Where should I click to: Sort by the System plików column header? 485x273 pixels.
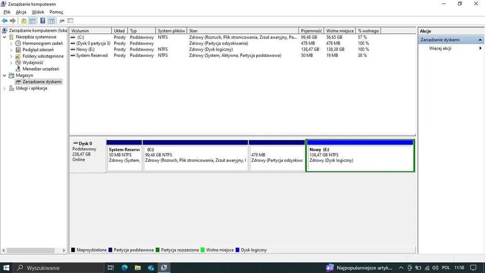pos(171,31)
